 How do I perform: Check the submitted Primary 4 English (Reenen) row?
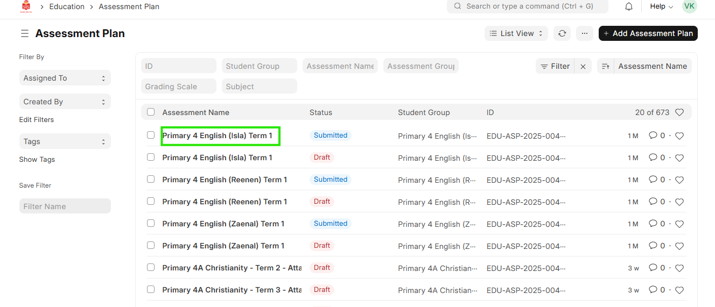click(151, 180)
